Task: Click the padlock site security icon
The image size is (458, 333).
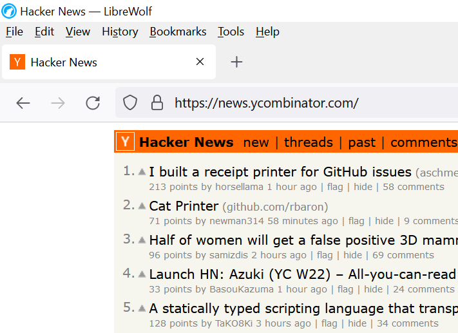Action: click(x=157, y=103)
